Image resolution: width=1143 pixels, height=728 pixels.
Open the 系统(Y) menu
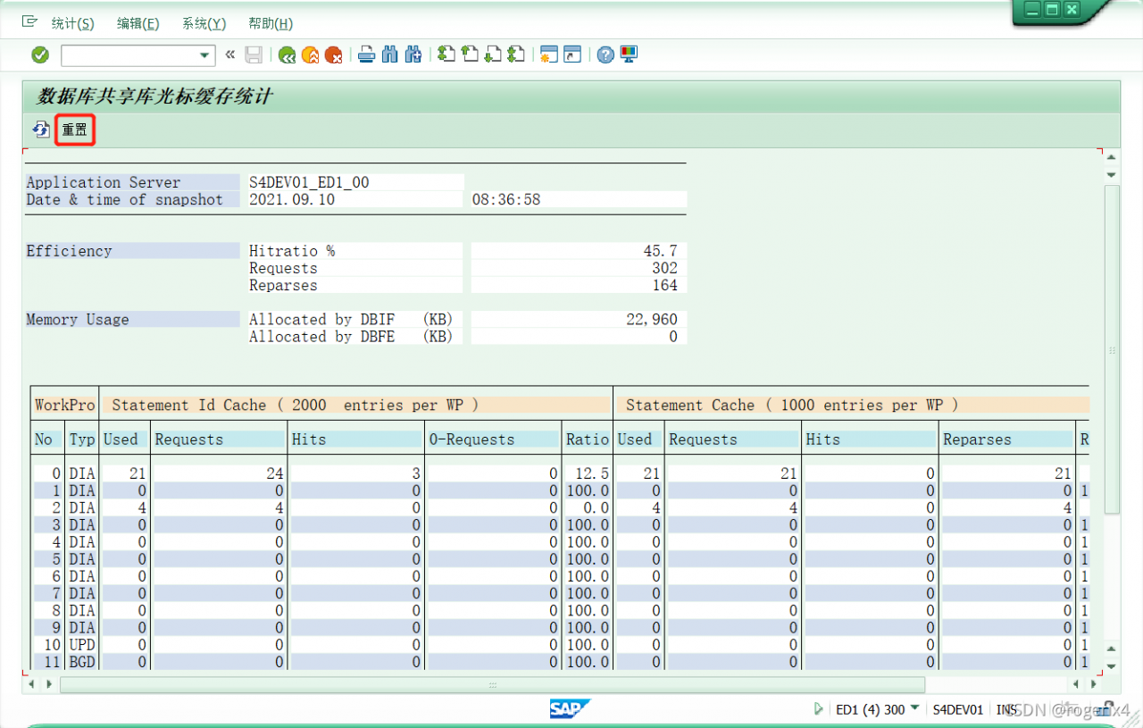pos(204,23)
